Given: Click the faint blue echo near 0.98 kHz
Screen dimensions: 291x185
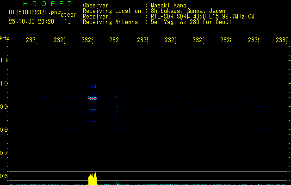Looking at the screenshot, I should [93, 86].
